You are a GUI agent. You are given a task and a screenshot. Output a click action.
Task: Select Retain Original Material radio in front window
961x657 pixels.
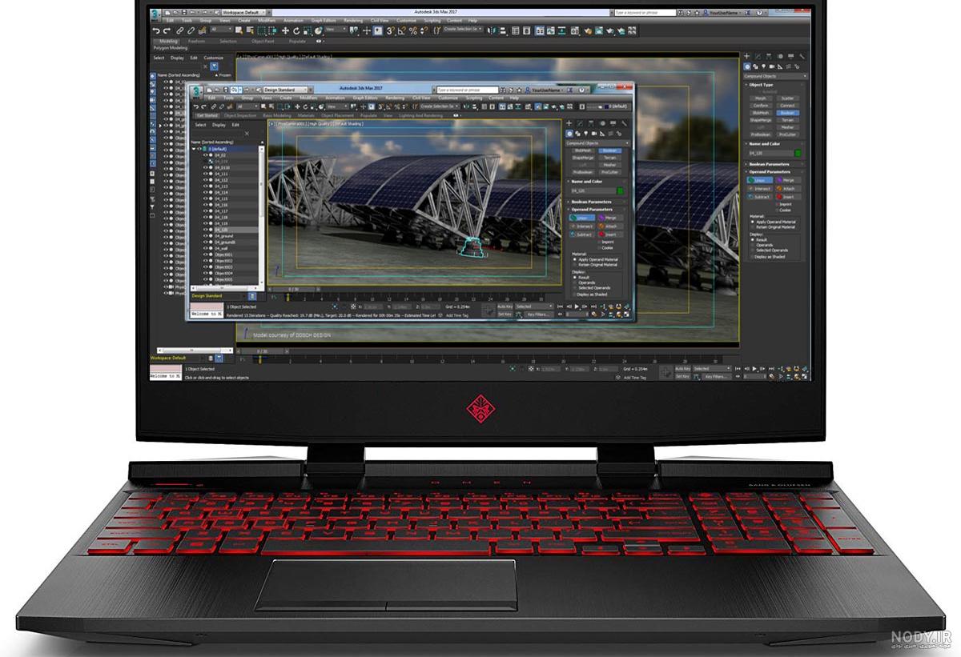tap(575, 265)
